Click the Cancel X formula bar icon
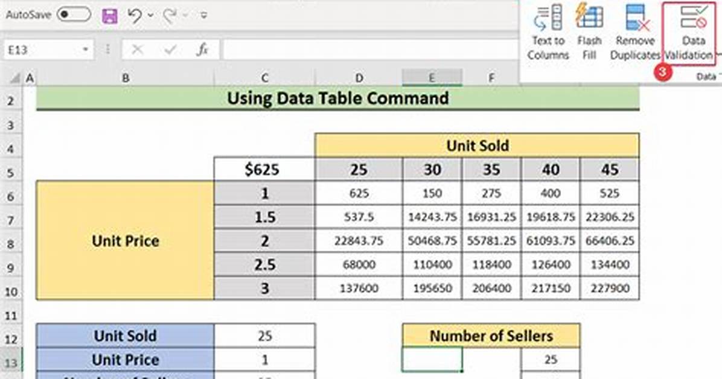722x379 pixels. pos(137,49)
